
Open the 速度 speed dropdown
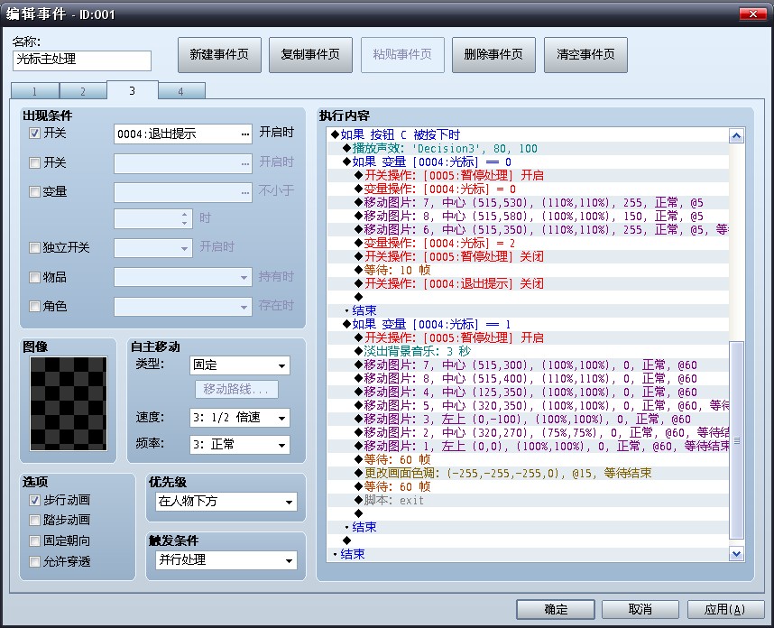[240, 418]
